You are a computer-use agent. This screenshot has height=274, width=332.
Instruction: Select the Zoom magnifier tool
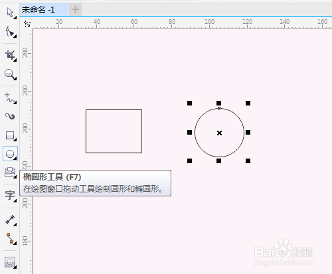click(10, 74)
